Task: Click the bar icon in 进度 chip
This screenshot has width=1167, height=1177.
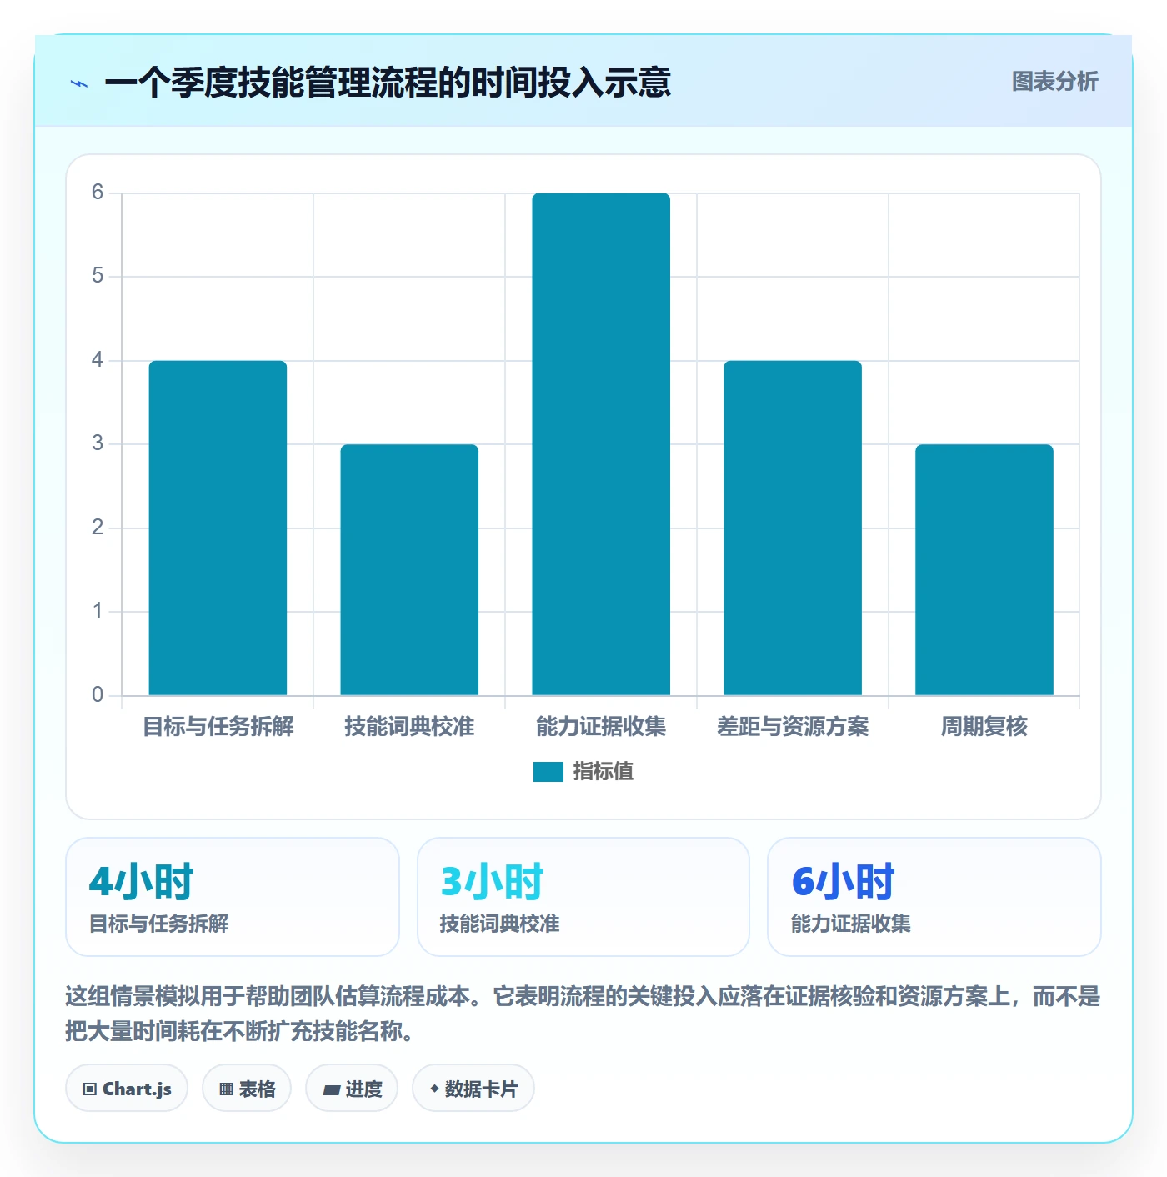Action: (x=332, y=1089)
